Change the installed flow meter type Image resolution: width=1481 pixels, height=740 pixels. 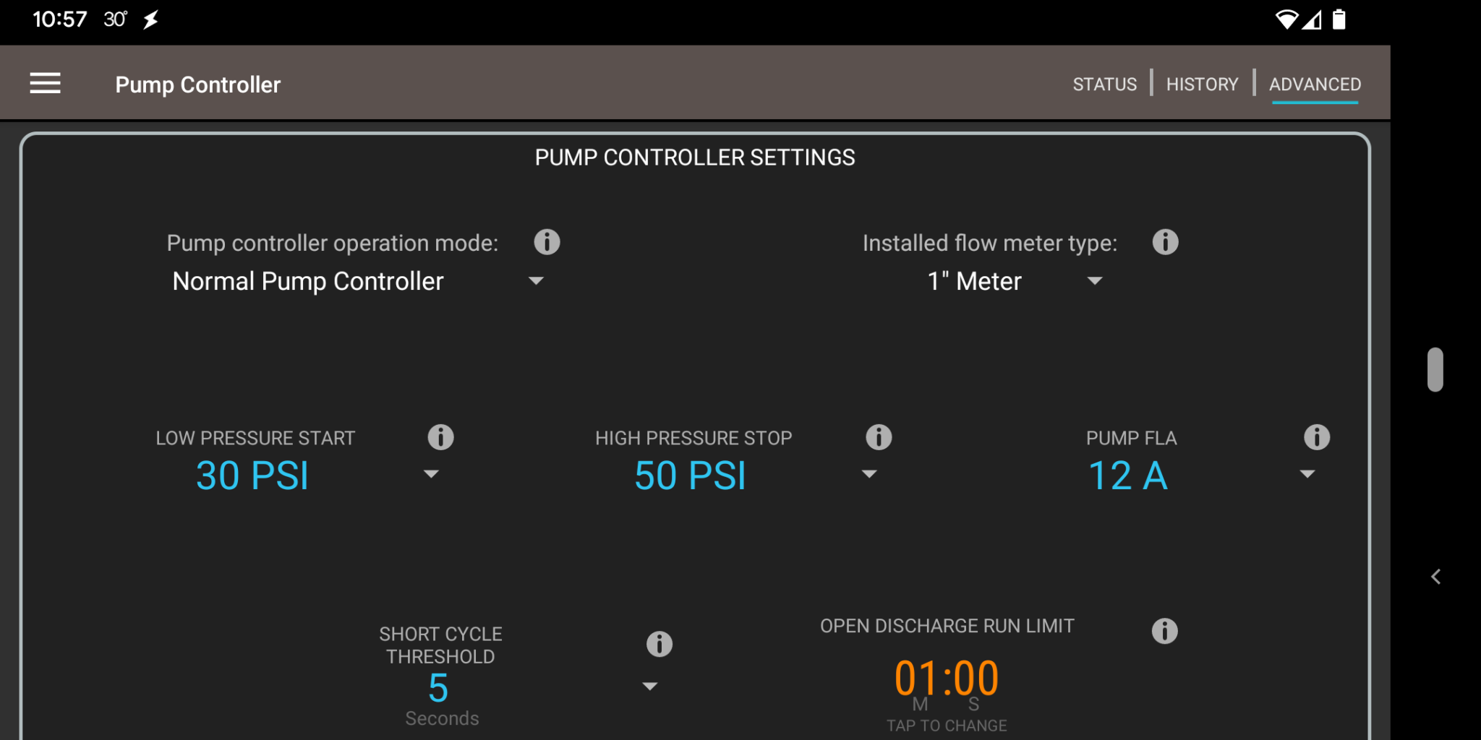(1094, 281)
